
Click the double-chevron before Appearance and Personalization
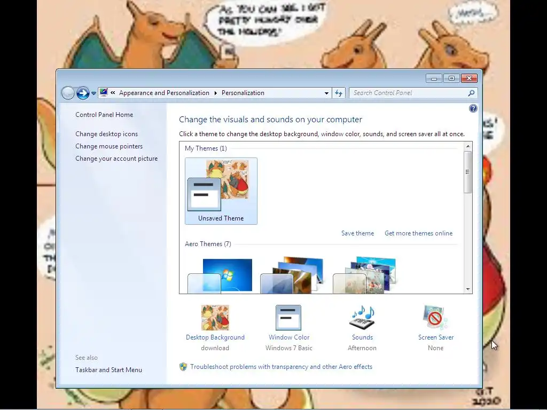(x=113, y=93)
